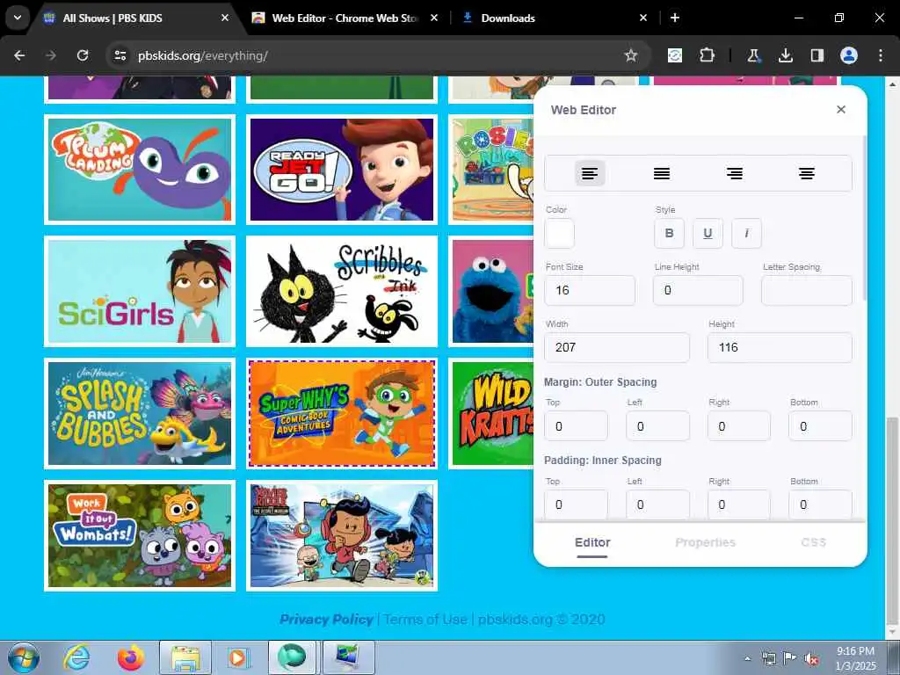
Task: Launch Firefox from the taskbar
Action: click(131, 657)
